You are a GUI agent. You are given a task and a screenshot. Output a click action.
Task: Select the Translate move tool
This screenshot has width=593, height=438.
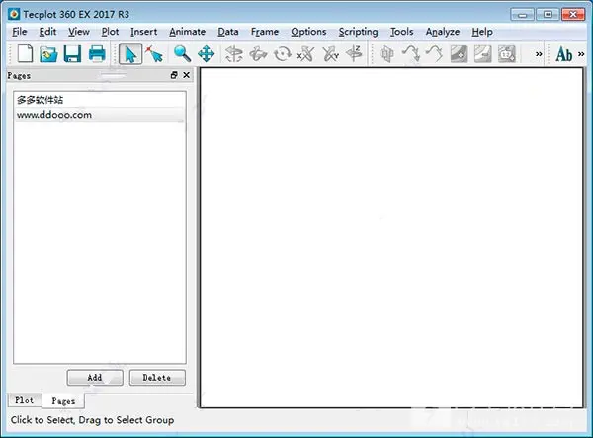[x=206, y=54]
